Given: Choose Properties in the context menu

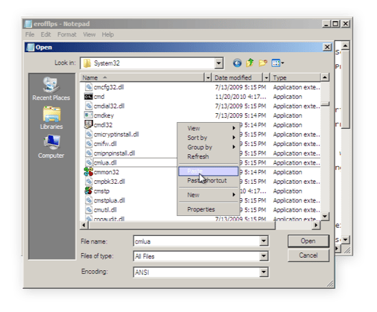Looking at the screenshot, I should [208, 209].
